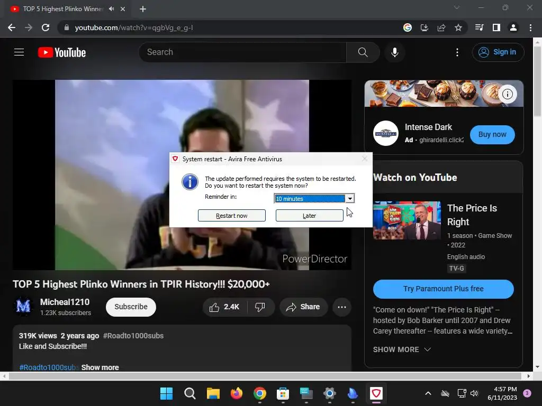Open the Reminder in 10 minutes dropdown
The image size is (542, 406).
(x=314, y=199)
